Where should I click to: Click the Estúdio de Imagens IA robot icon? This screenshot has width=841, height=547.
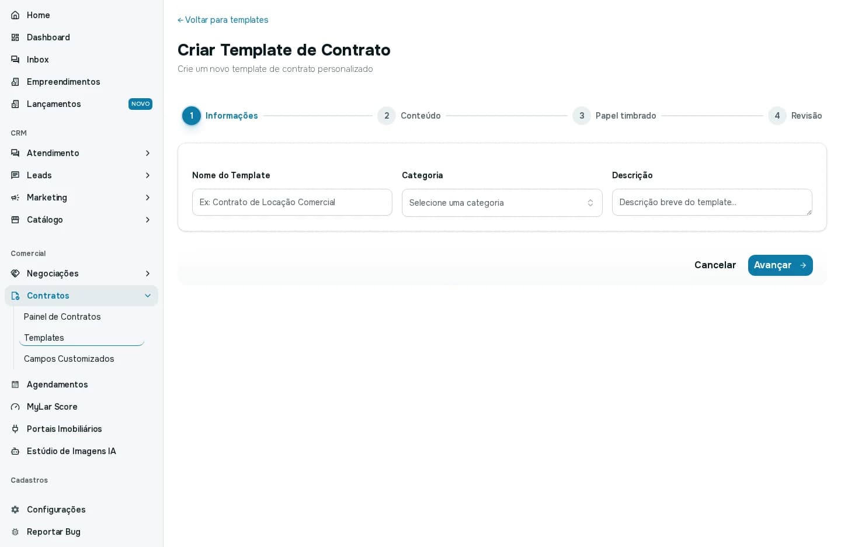[x=15, y=451]
